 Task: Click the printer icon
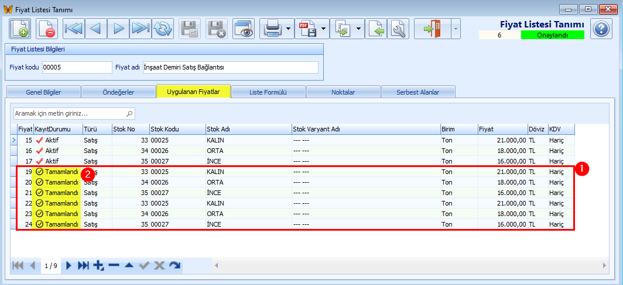pyautogui.click(x=273, y=29)
